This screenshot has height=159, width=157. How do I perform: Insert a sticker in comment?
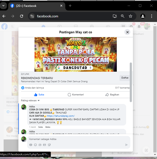(49, 145)
